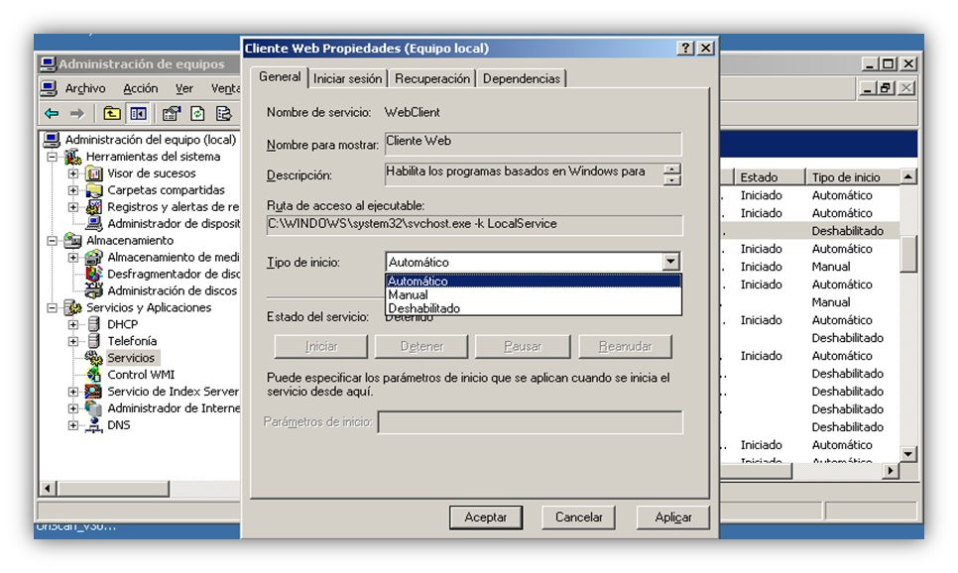Click the Servicios gears icon
This screenshot has width=958, height=573.
(94, 357)
